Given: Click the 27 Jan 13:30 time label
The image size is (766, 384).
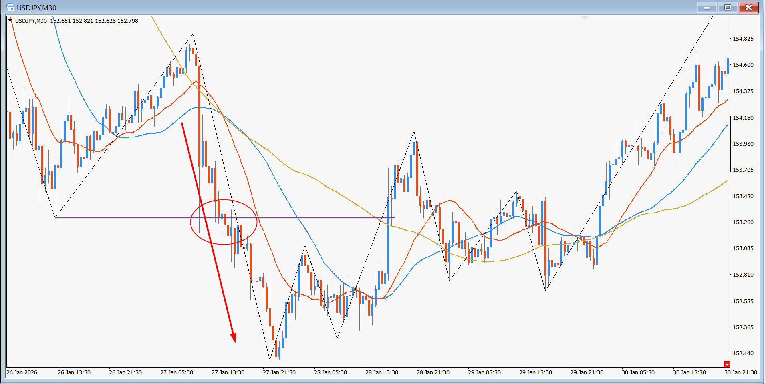Looking at the screenshot, I should click(x=228, y=372).
